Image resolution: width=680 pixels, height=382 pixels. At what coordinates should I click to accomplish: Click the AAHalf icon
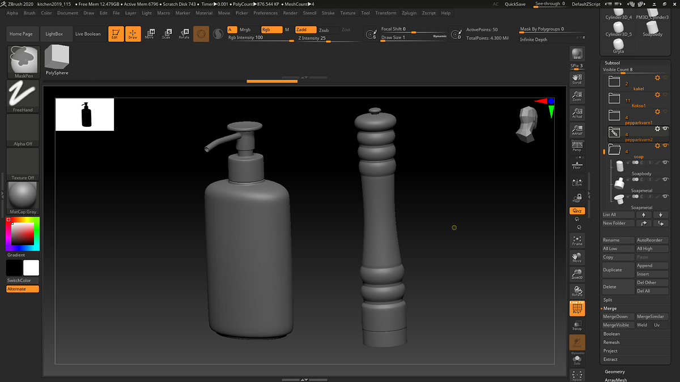point(577,130)
